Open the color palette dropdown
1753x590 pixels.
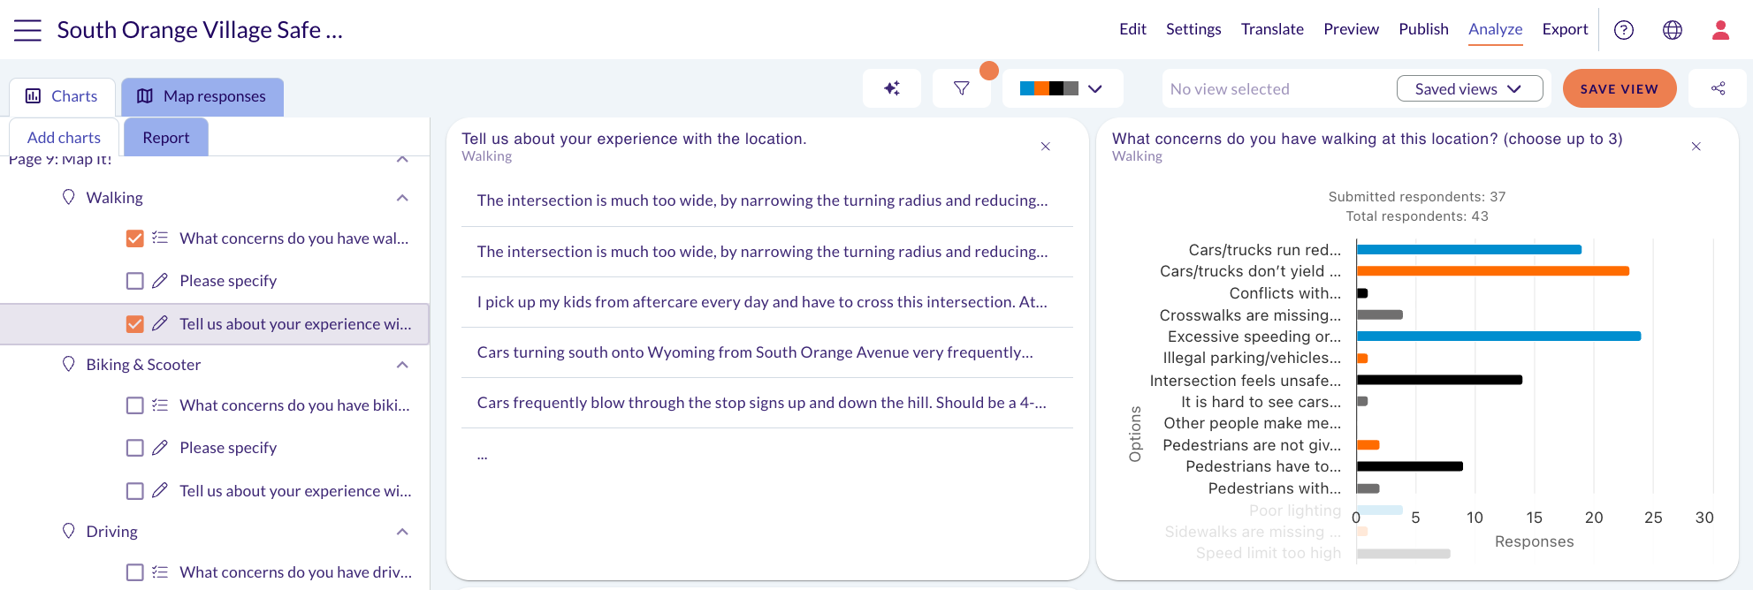pyautogui.click(x=1063, y=88)
